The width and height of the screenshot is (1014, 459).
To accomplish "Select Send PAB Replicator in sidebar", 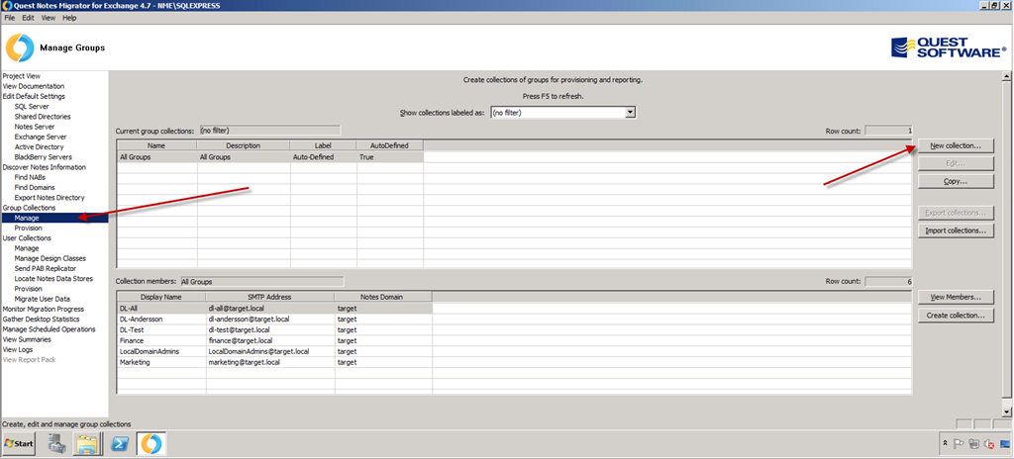I will 46,268.
